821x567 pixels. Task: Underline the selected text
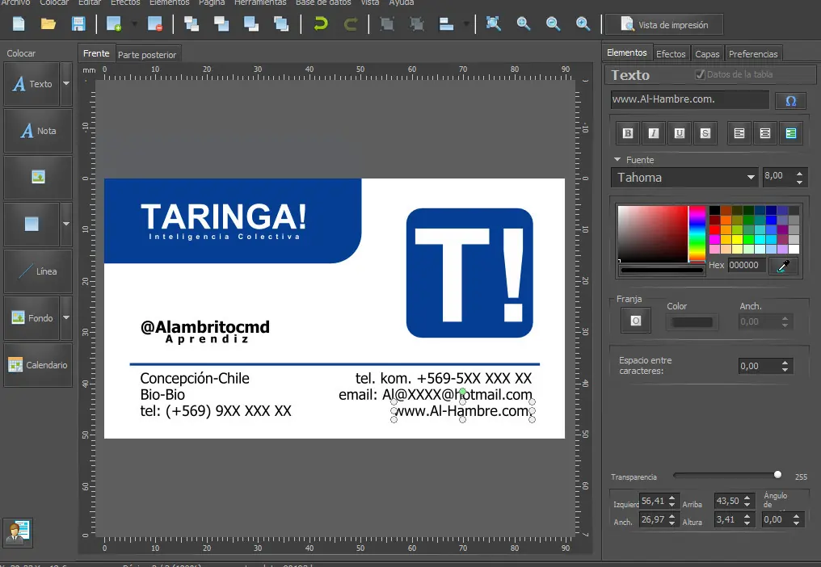click(x=679, y=132)
